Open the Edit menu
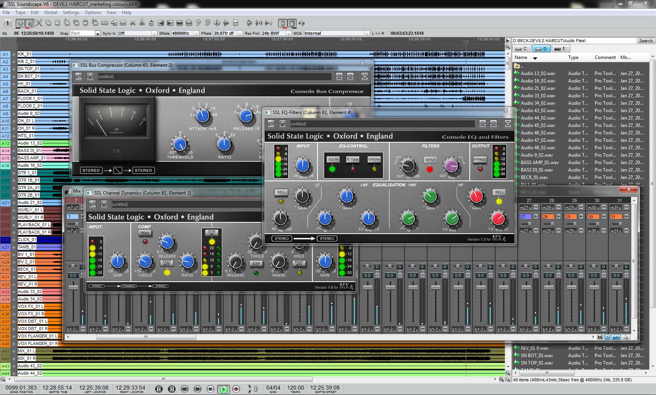 click(35, 13)
